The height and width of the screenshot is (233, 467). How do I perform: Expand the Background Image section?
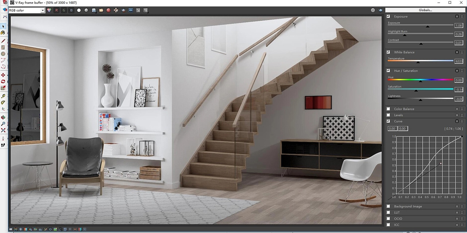point(456,206)
